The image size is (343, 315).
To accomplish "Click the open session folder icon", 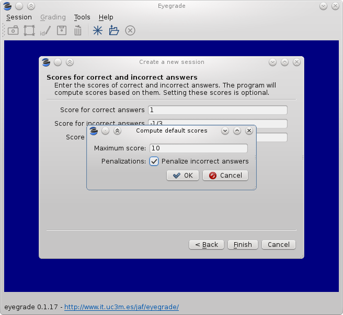I will [114, 30].
